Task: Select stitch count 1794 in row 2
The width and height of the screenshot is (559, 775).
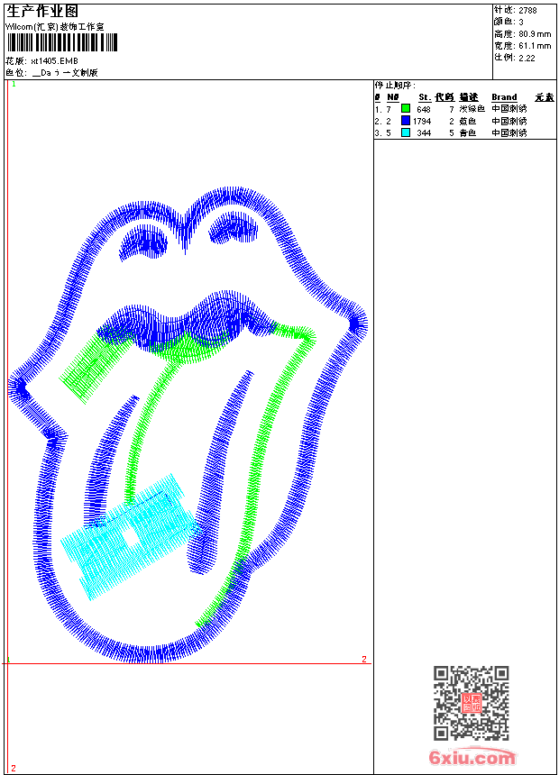Action: (422, 121)
